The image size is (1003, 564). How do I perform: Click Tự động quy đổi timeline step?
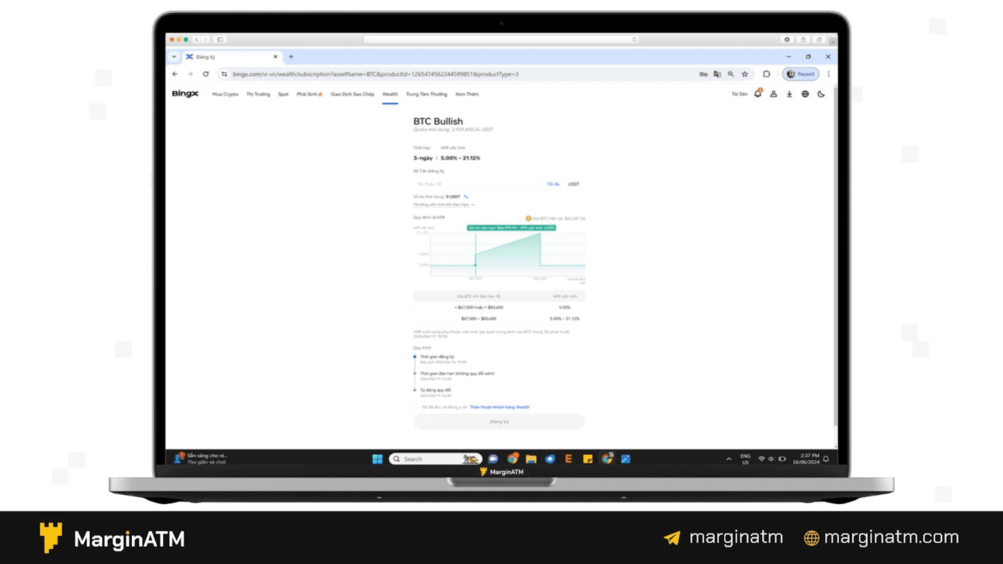pyautogui.click(x=435, y=390)
